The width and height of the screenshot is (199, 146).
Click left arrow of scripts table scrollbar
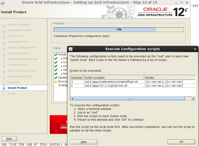click(72, 98)
